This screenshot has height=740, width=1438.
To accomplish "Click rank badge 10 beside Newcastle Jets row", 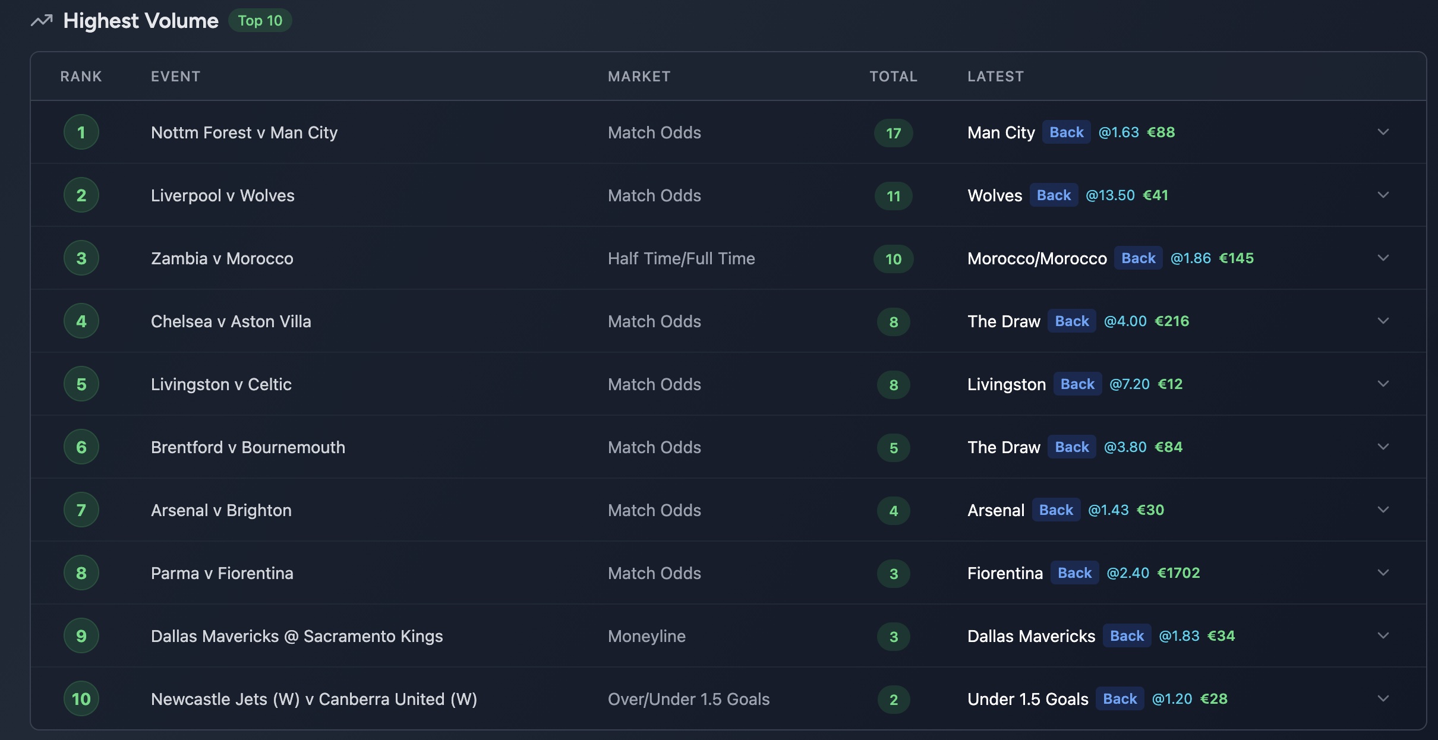I will click(81, 698).
